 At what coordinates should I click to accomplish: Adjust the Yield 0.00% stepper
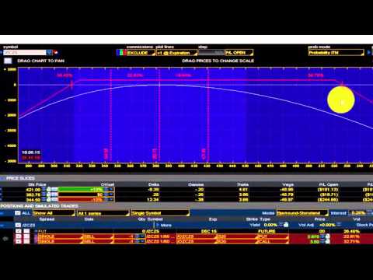[x=281, y=225]
